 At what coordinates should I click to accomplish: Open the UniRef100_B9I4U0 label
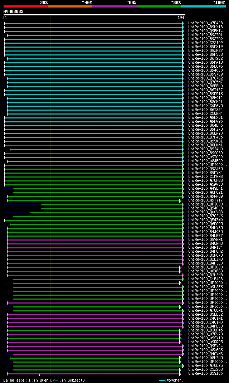point(205,149)
